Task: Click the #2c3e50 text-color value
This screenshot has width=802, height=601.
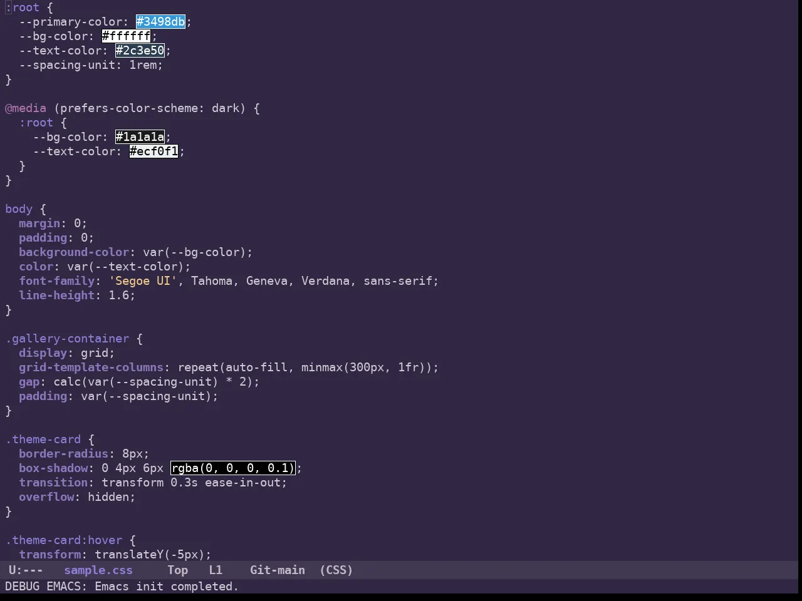Action: 140,50
